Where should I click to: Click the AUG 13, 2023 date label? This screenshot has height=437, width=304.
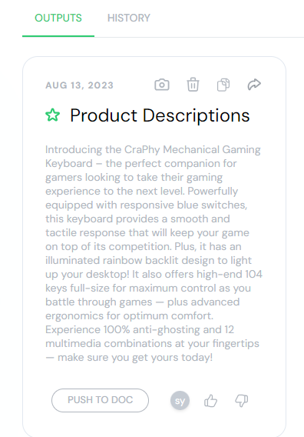pyautogui.click(x=80, y=85)
